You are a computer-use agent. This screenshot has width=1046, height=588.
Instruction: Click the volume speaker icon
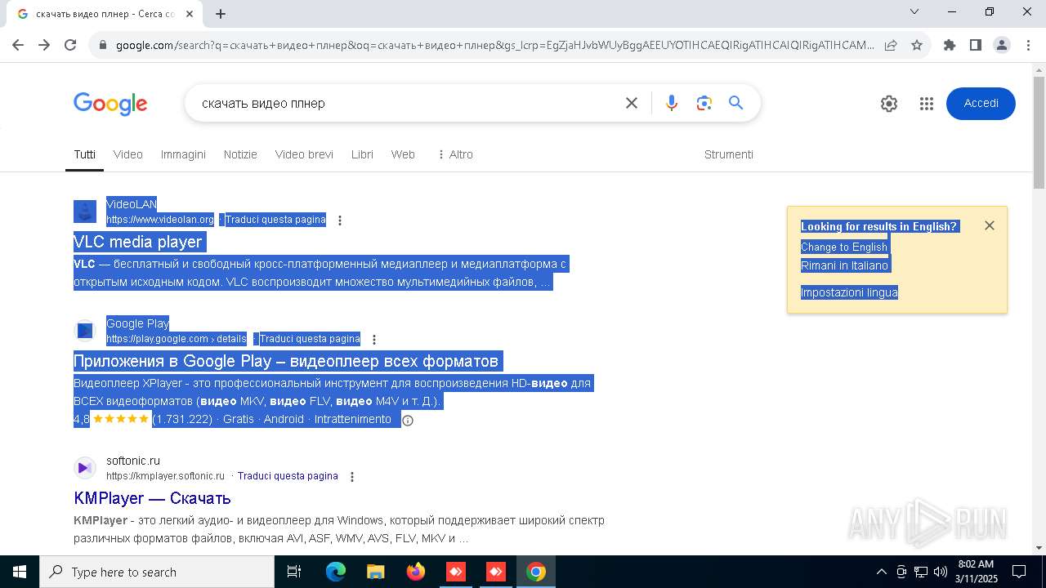941,572
